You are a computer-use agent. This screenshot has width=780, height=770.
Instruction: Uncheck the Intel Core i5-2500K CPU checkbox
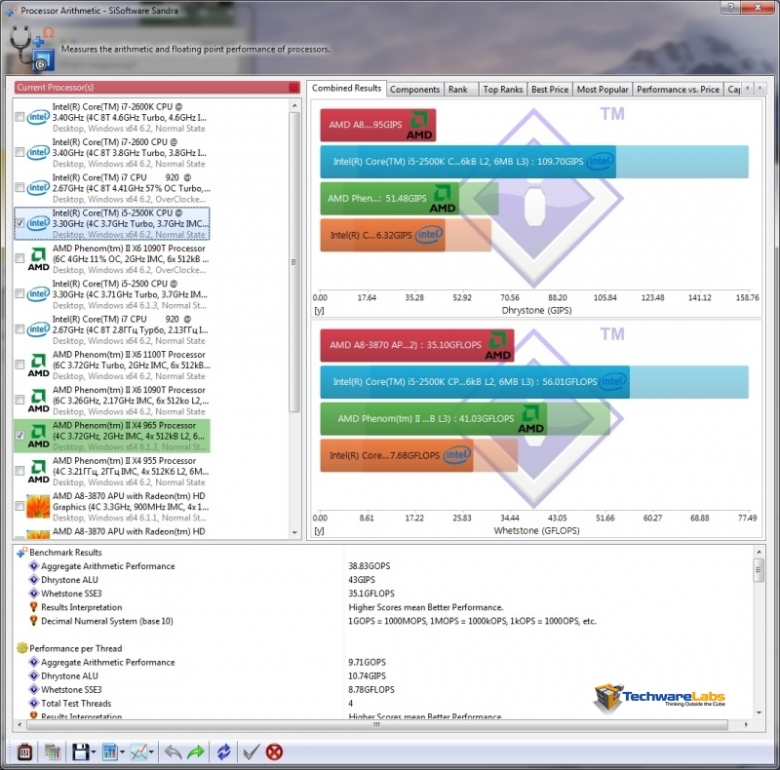click(19, 223)
